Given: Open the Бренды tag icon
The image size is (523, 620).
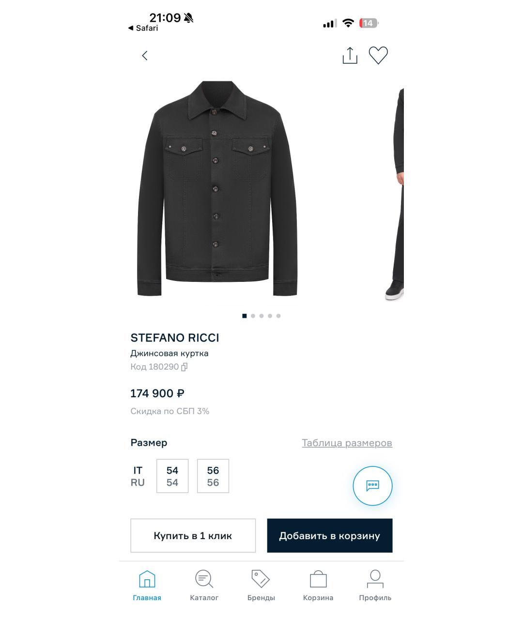Looking at the screenshot, I should [261, 586].
